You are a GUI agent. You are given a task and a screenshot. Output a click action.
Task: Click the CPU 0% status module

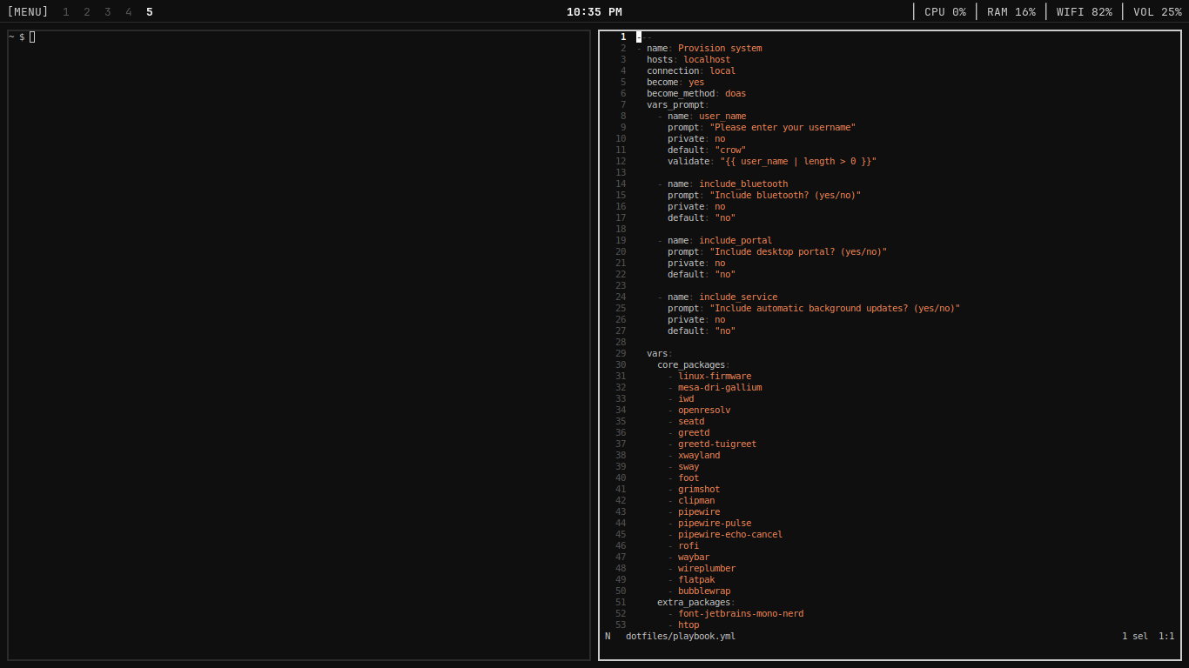[945, 12]
